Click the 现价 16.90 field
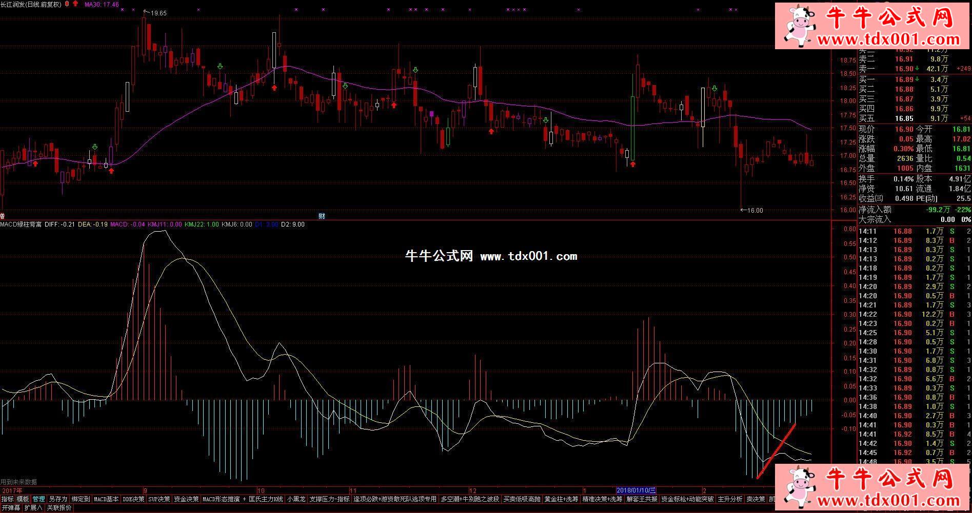 (886, 129)
